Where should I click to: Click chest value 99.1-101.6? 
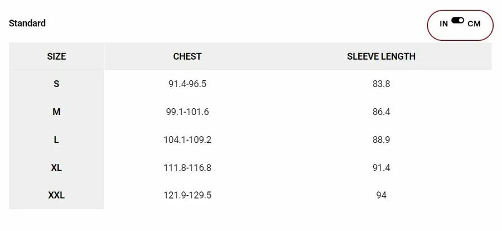187,112
